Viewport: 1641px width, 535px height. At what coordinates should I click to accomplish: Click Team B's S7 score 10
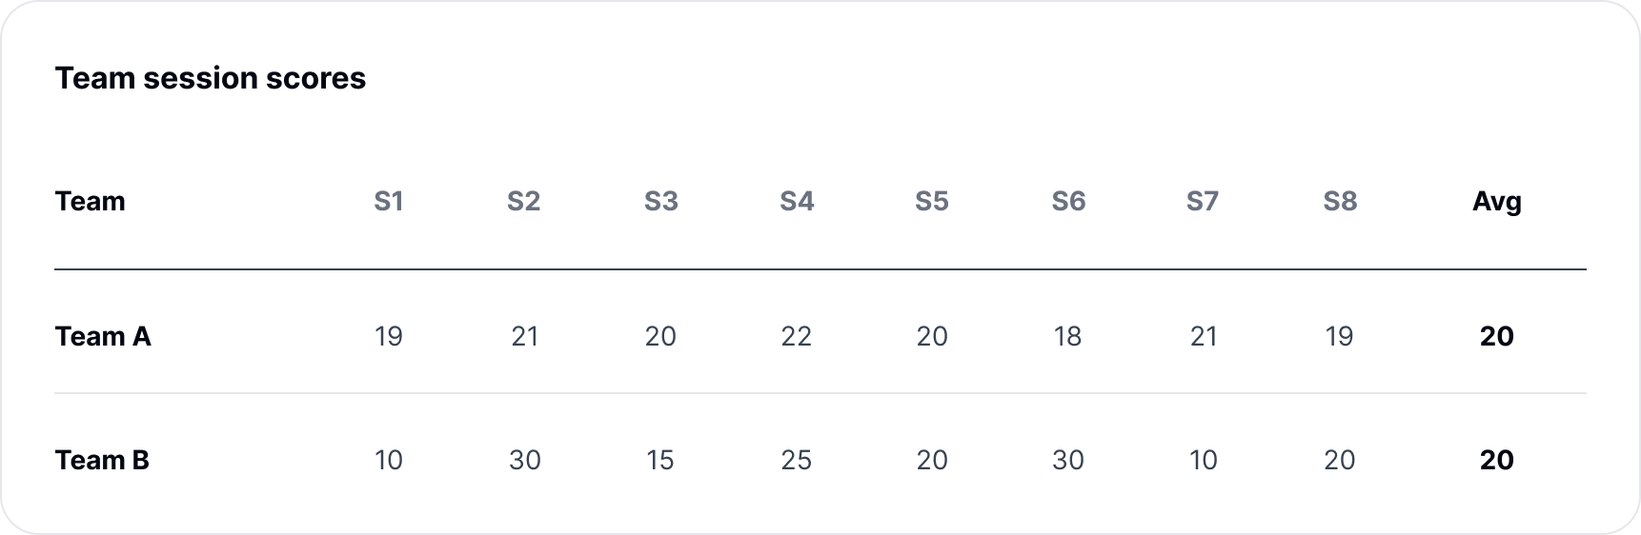click(x=1204, y=460)
